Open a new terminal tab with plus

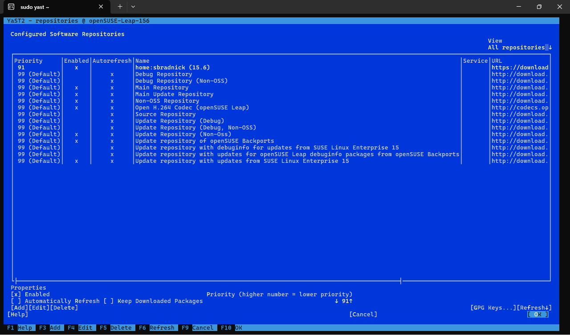(120, 7)
